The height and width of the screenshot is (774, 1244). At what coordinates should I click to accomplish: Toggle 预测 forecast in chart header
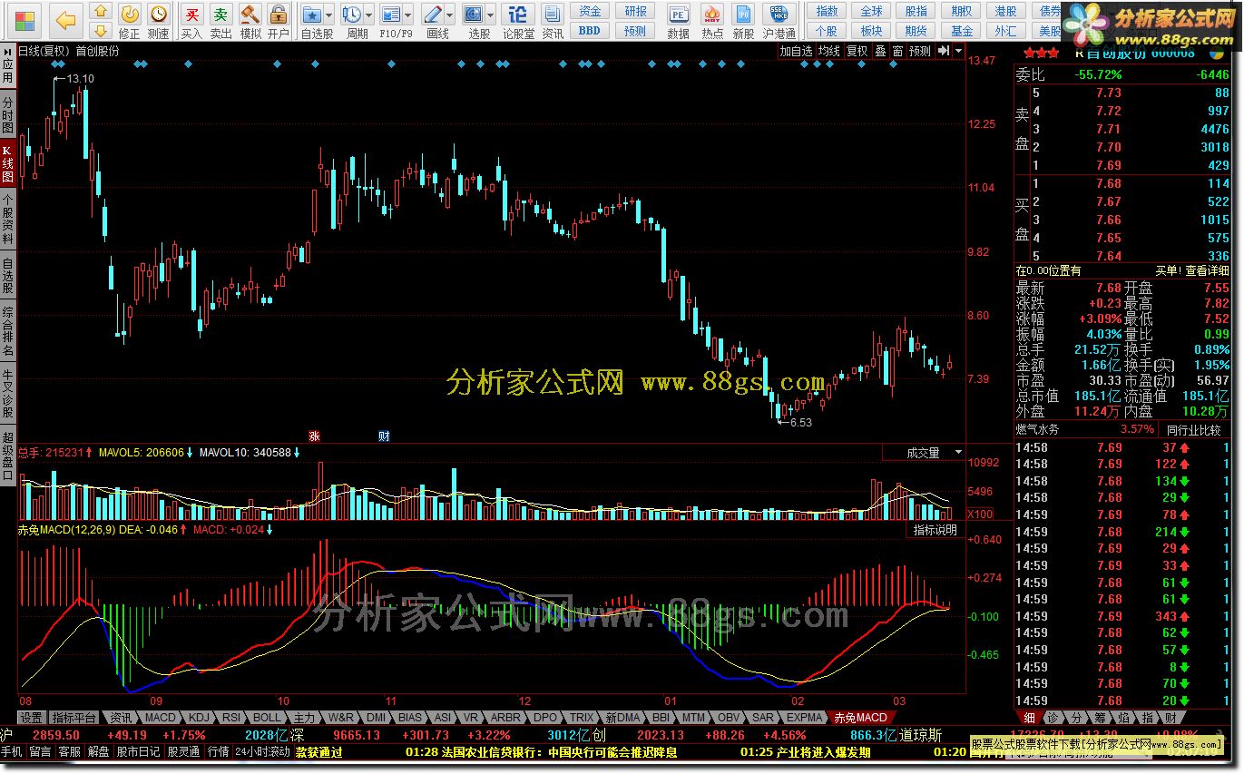click(920, 52)
